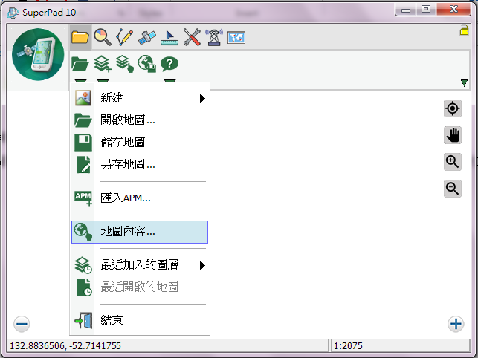478x358 pixels.
Task: Center map with the GPS crosshair button
Action: point(453,108)
